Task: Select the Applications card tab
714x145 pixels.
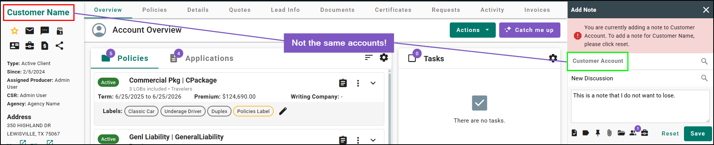Action: click(202, 58)
